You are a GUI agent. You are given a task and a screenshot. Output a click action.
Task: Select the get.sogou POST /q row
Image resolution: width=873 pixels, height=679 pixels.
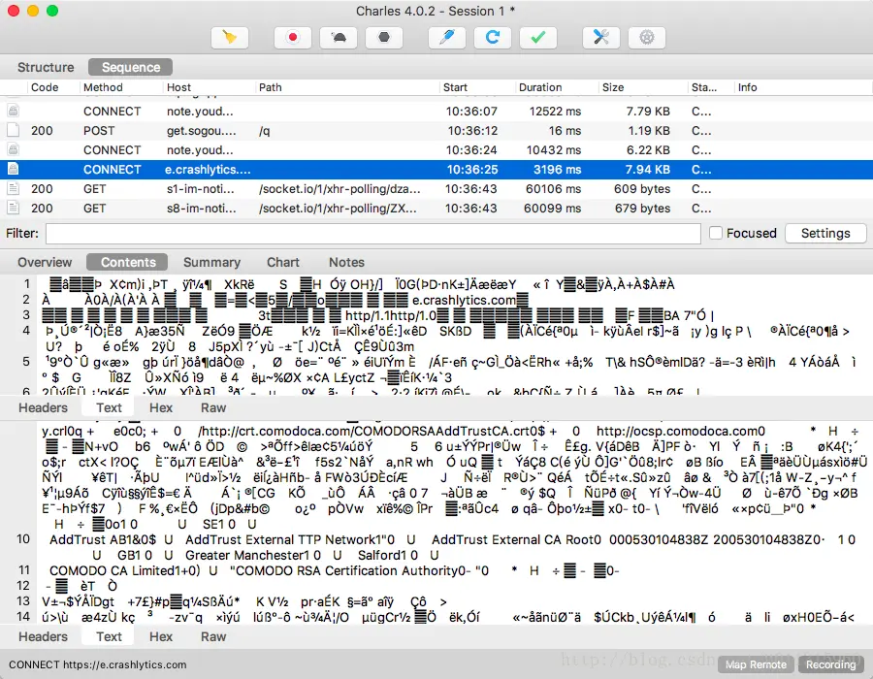click(x=436, y=130)
